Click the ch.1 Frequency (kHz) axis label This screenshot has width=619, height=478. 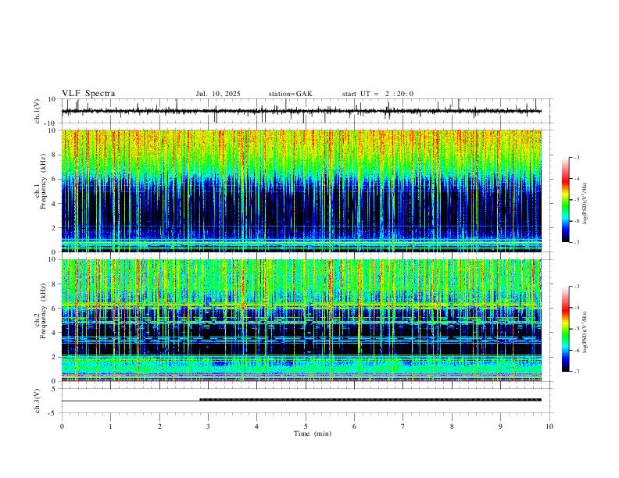pos(41,182)
